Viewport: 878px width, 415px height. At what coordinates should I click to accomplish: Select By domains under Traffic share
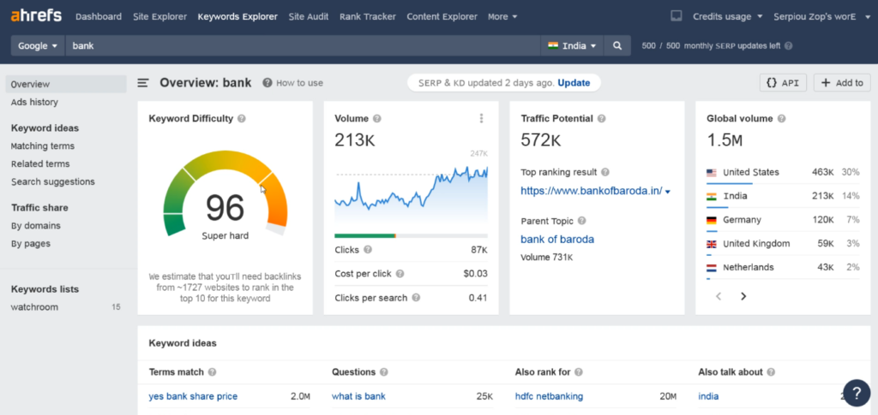point(36,226)
